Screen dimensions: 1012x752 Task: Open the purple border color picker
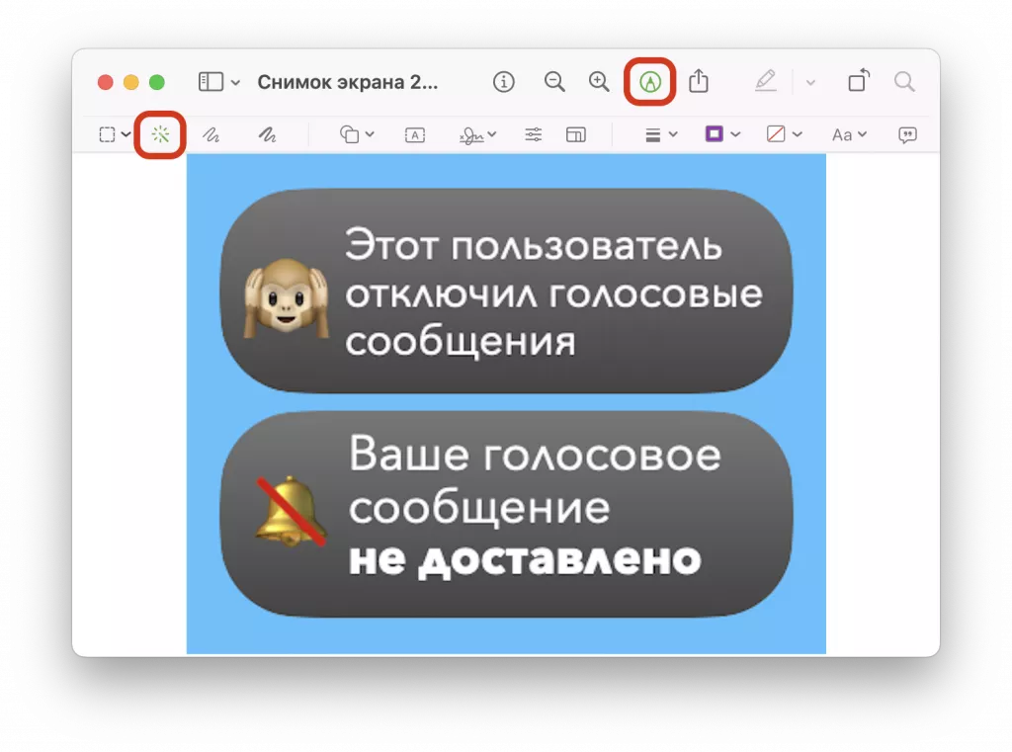click(718, 134)
